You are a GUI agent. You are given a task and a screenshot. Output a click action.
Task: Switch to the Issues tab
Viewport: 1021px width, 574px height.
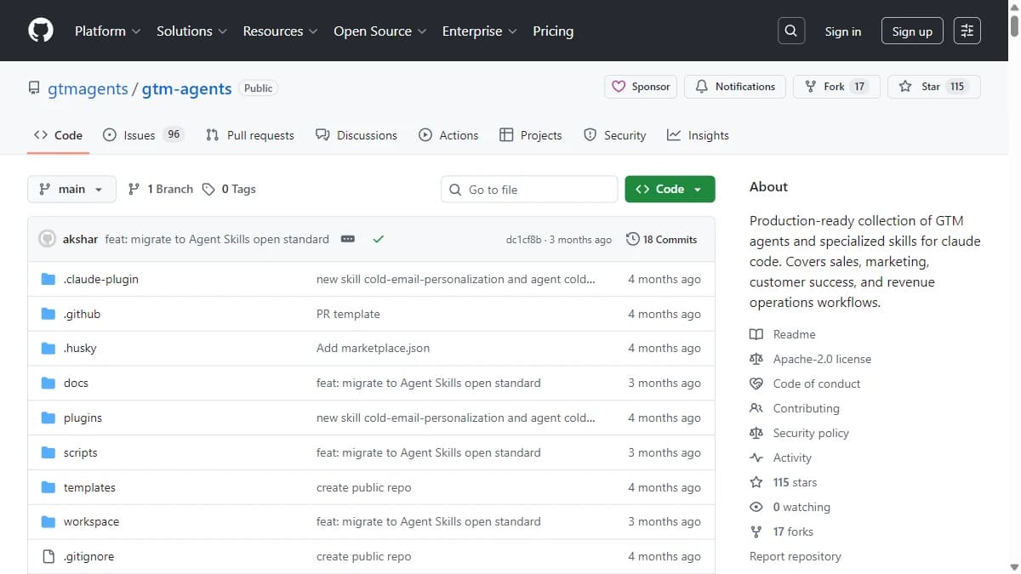tap(143, 135)
